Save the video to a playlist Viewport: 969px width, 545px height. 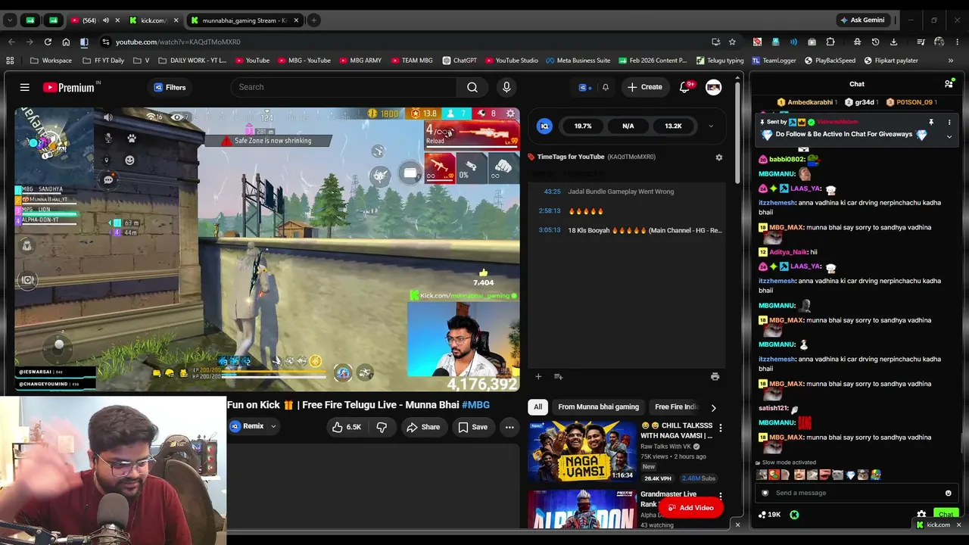pyautogui.click(x=472, y=427)
